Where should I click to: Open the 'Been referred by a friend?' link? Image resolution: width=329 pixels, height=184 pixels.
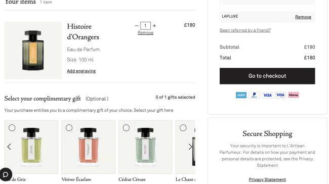tap(245, 30)
